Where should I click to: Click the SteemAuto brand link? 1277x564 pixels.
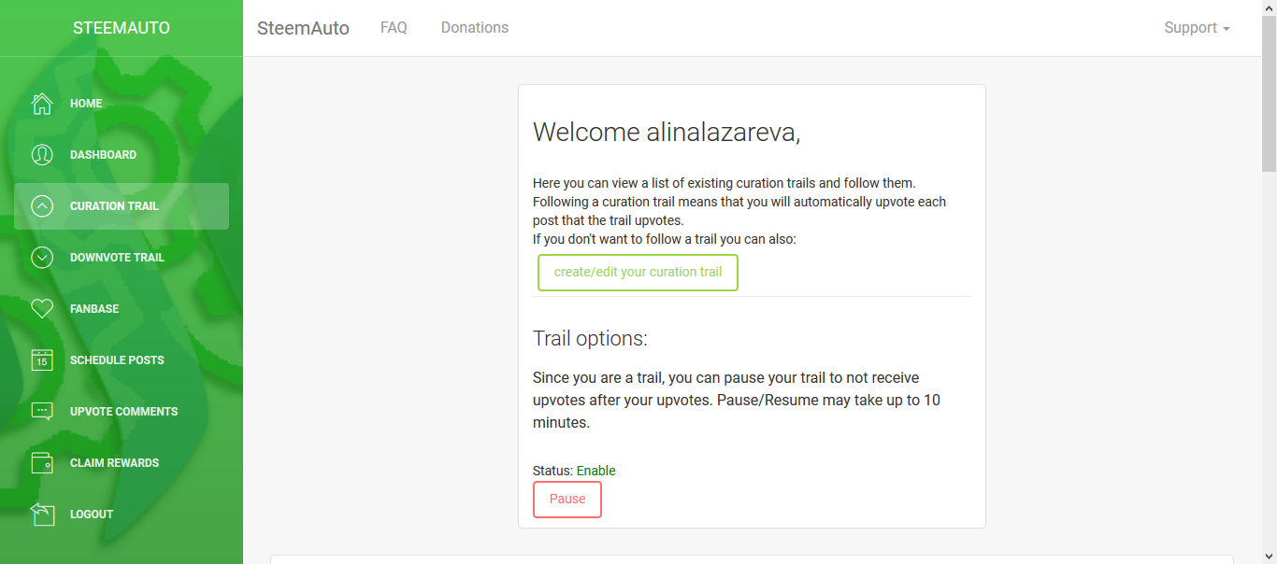[x=303, y=28]
